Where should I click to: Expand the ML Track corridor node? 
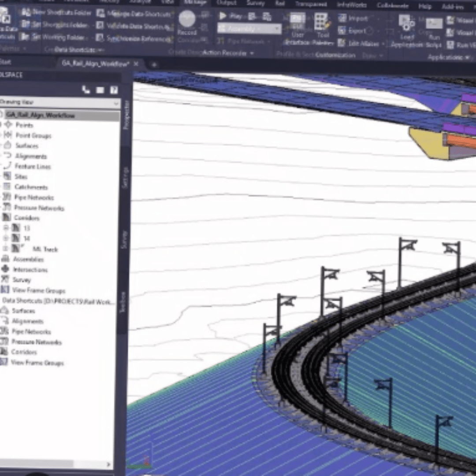[6, 249]
